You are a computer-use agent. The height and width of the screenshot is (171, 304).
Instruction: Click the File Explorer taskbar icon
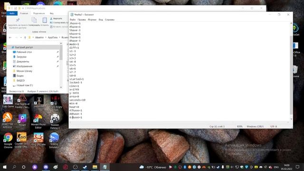(x=95, y=167)
